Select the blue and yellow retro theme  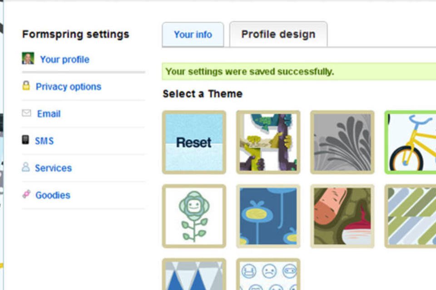[268, 216]
